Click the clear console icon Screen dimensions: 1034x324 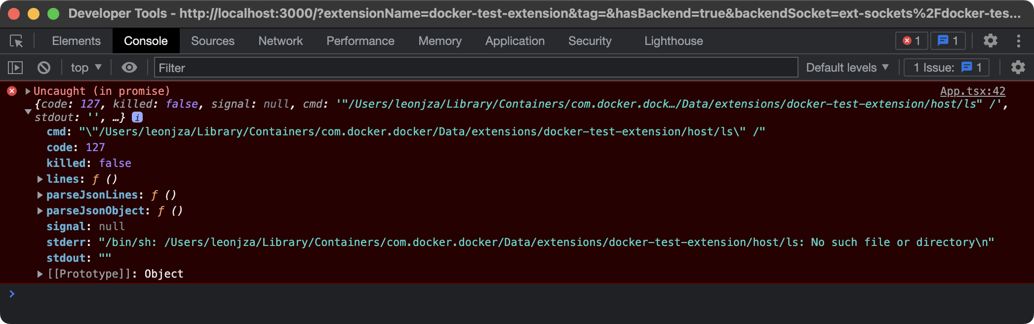pyautogui.click(x=44, y=68)
